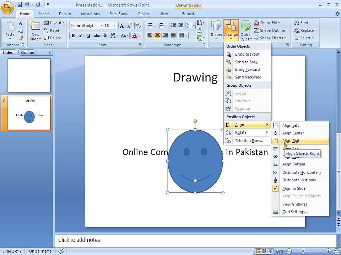
Task: Increase font size with Grow Font
Action: 122,26
